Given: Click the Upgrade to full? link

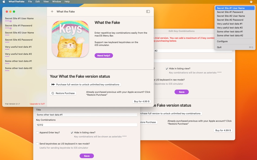Looking at the screenshot, I should tap(37, 104).
